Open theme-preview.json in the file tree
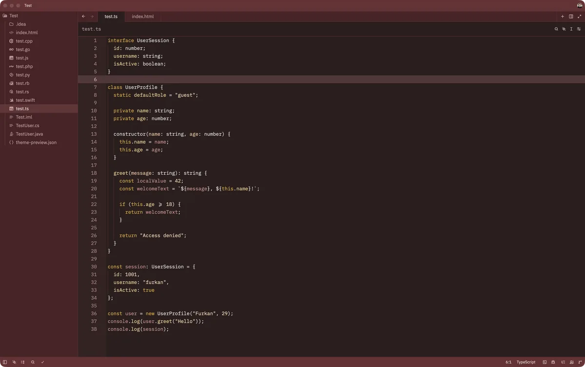 coord(39,142)
